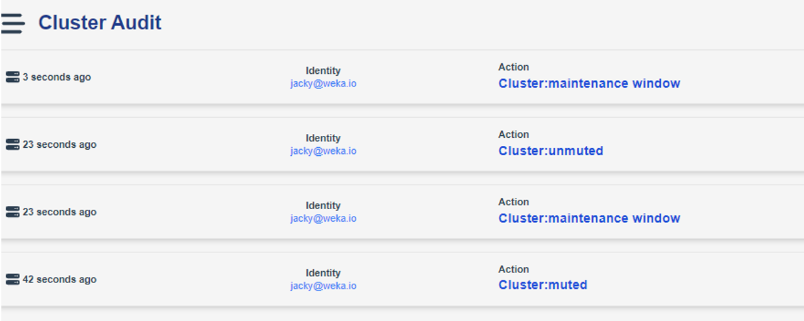Select the server icon beside 42 seconds ago

pyautogui.click(x=12, y=280)
